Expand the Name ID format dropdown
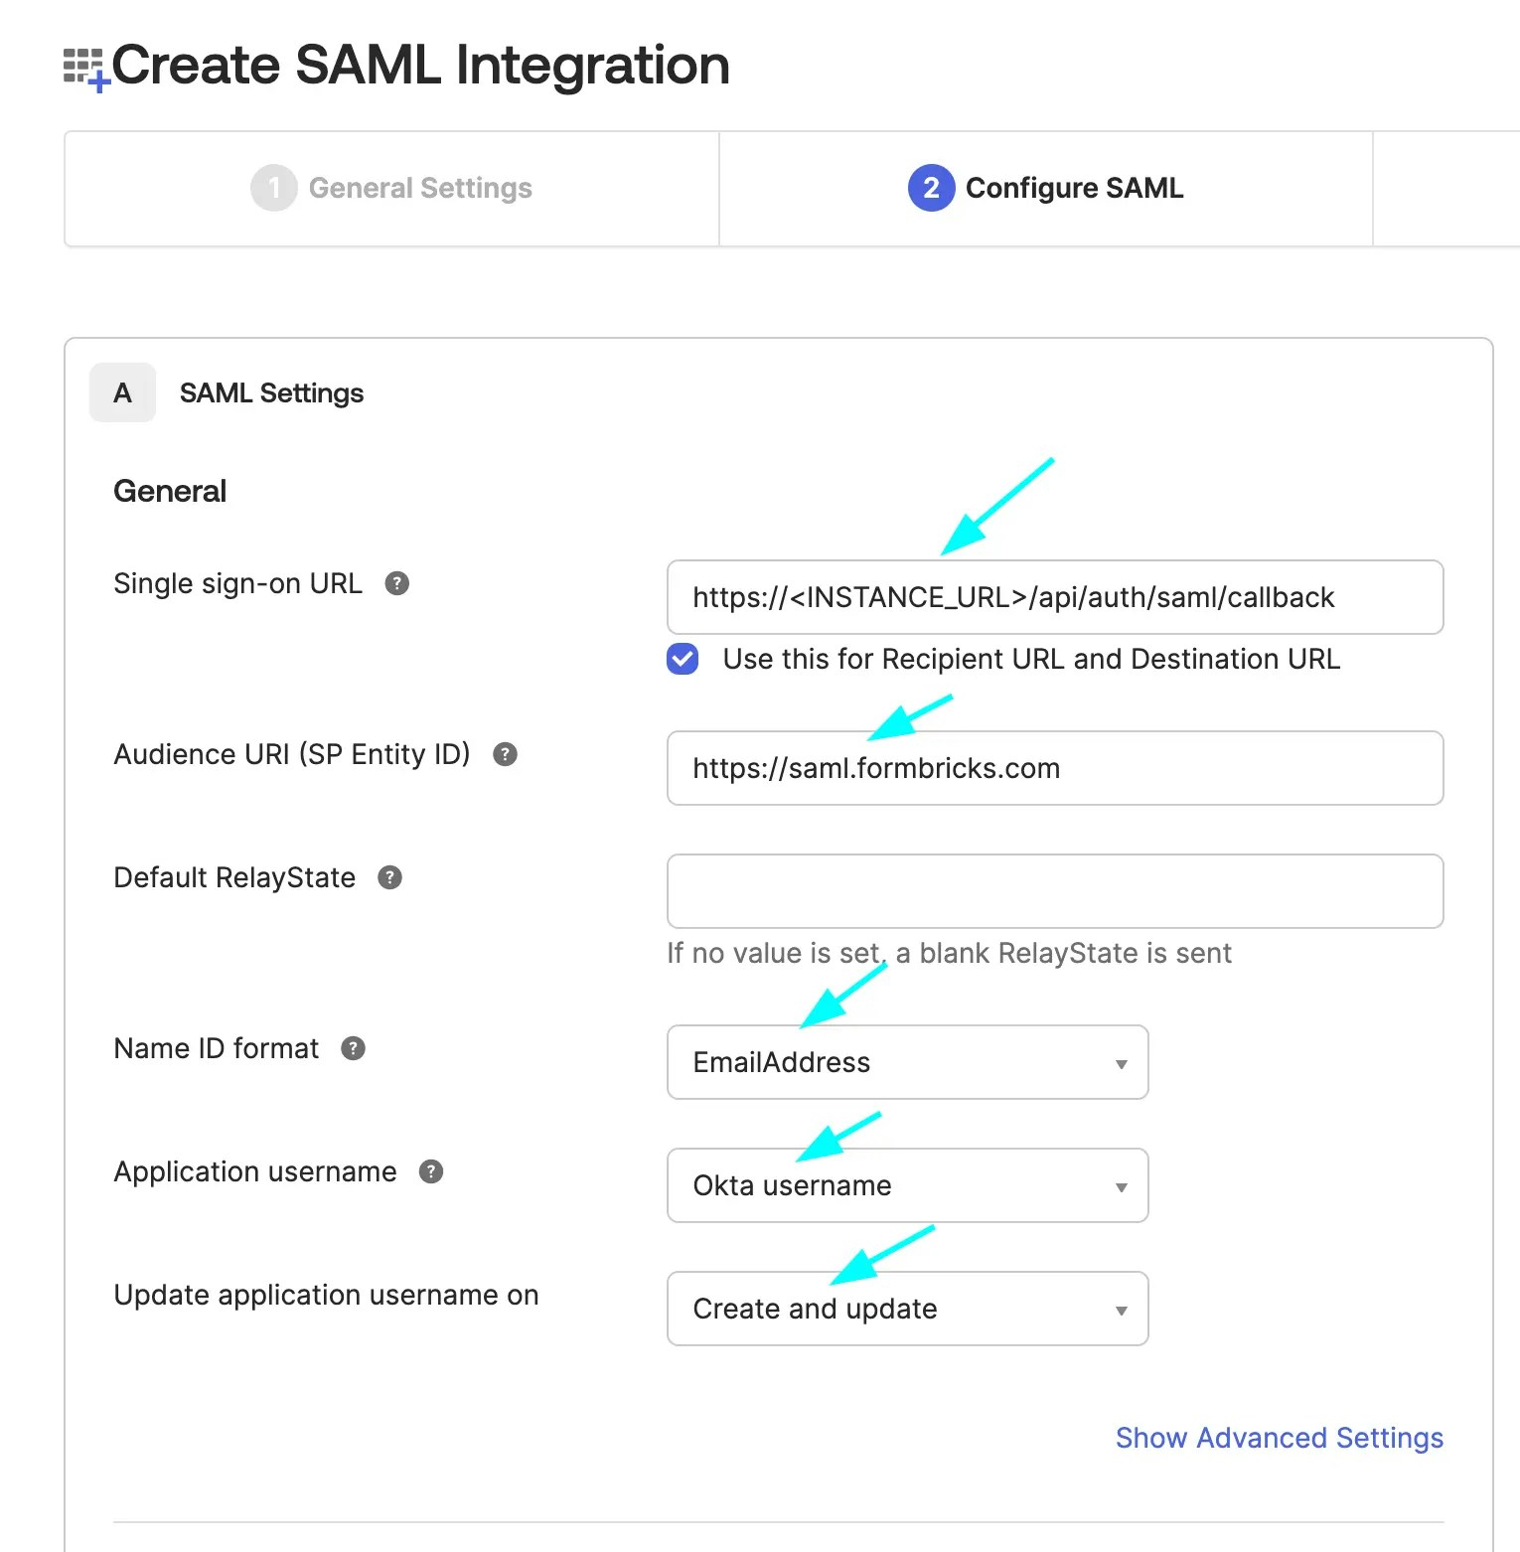This screenshot has width=1520, height=1552. click(x=908, y=1062)
